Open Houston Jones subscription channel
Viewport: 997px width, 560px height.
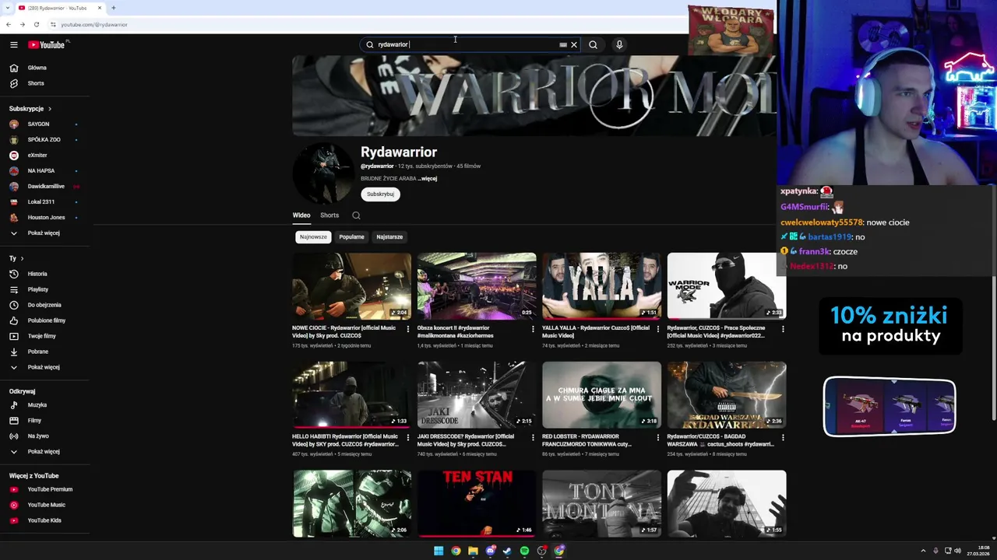point(46,218)
